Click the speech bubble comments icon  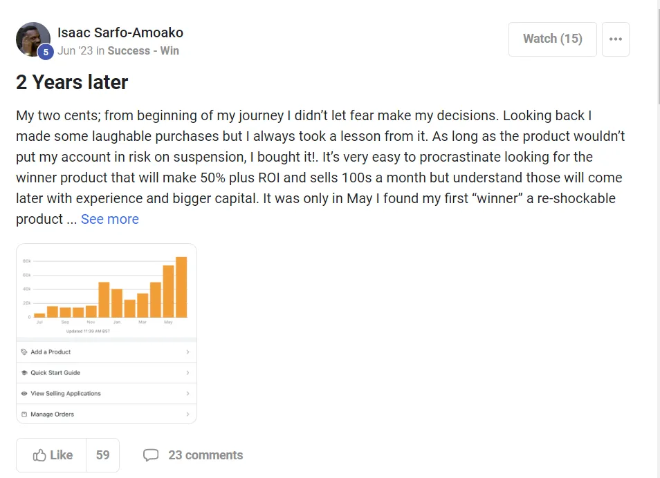click(150, 455)
